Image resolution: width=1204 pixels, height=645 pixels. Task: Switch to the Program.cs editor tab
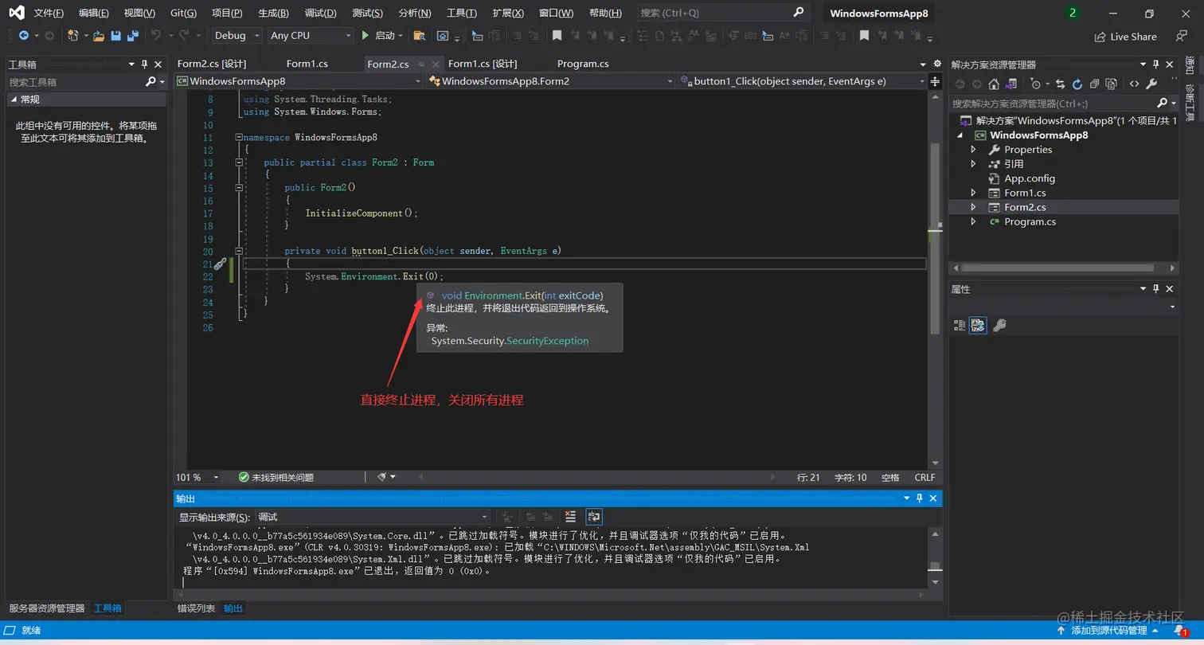click(583, 64)
